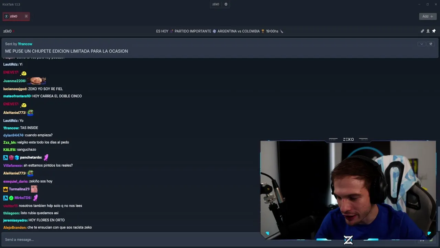This screenshot has height=248, width=440.
Task: Click the zEkO channel name in chat header
Action: click(x=8, y=31)
